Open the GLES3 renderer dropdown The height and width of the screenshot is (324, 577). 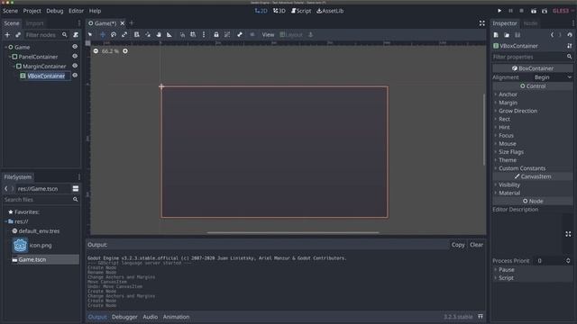tap(563, 11)
